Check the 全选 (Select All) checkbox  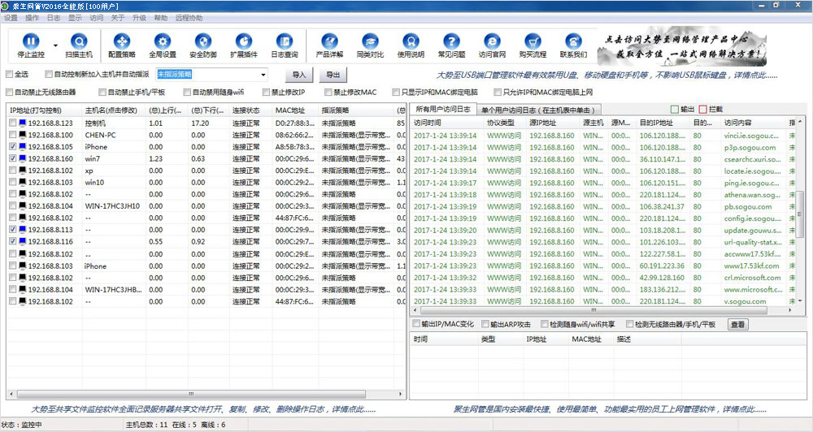pyautogui.click(x=10, y=75)
